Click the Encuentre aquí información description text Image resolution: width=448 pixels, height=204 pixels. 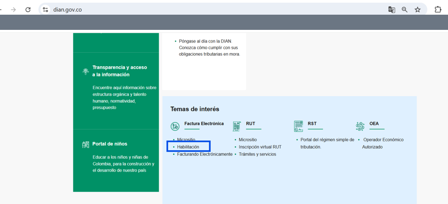coord(124,98)
